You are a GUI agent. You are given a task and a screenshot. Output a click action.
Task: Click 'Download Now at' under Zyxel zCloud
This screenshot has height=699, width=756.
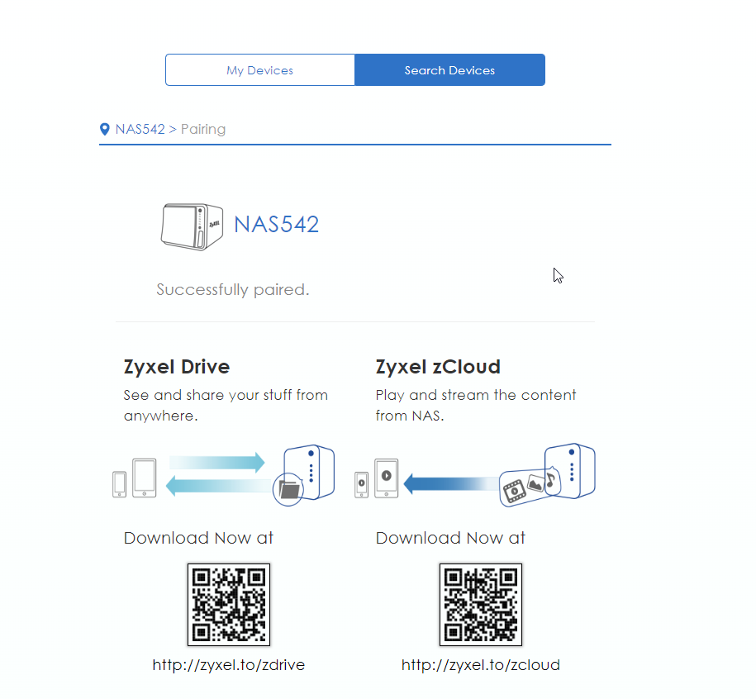[450, 538]
